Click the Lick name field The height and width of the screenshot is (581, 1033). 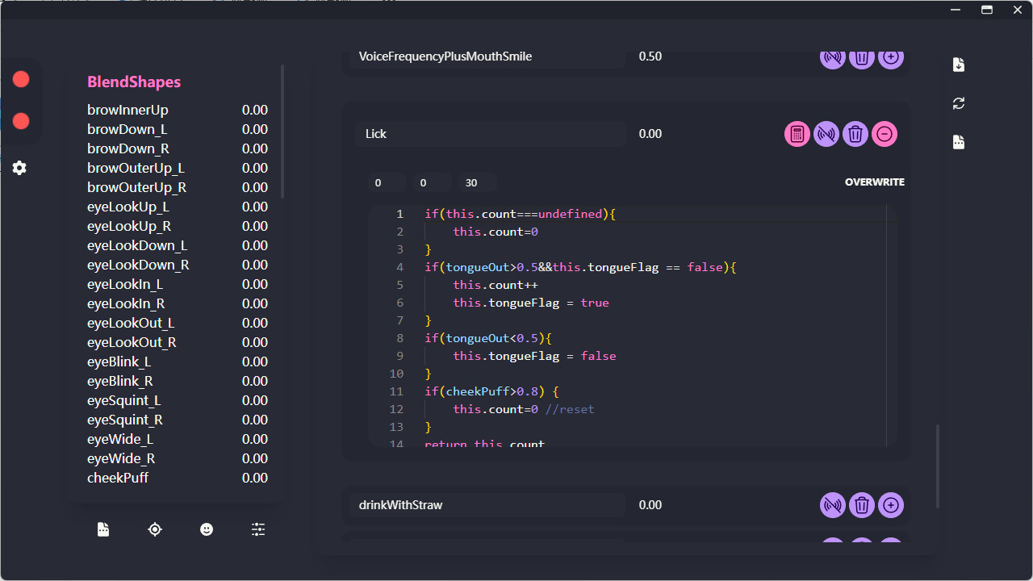[490, 134]
